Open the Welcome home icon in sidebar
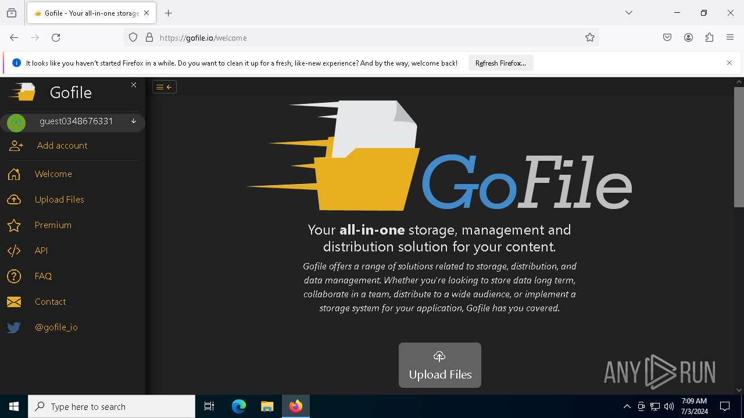 click(x=14, y=174)
